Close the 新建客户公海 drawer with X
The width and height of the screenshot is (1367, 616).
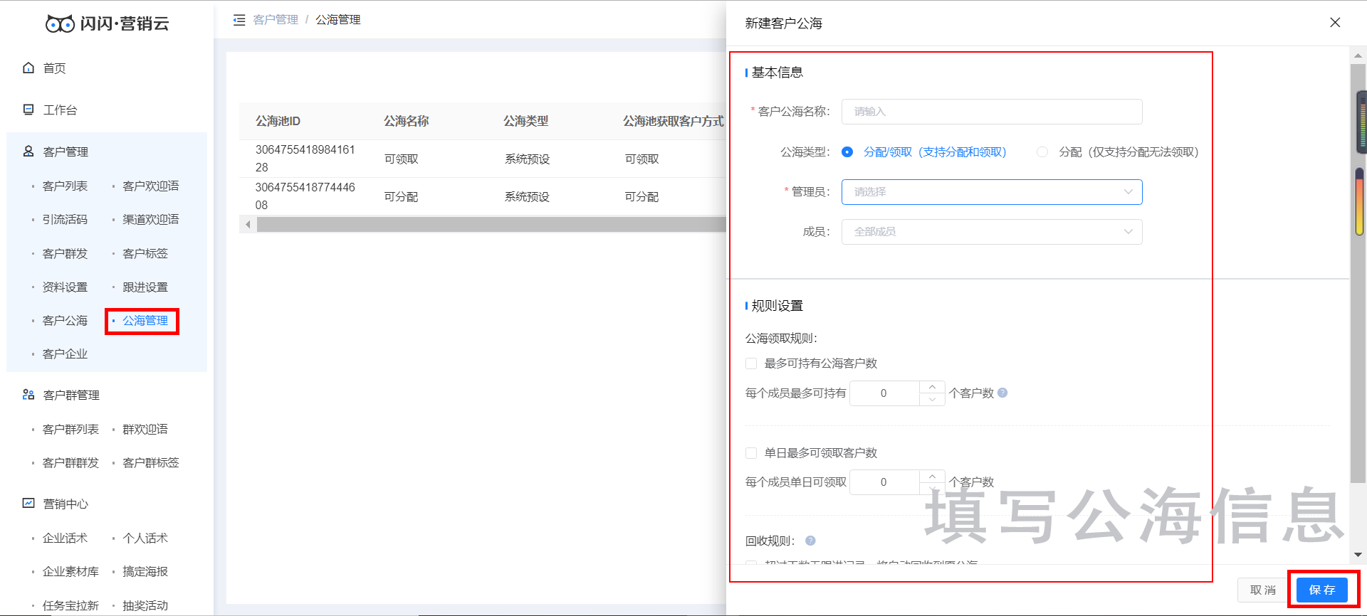tap(1335, 23)
